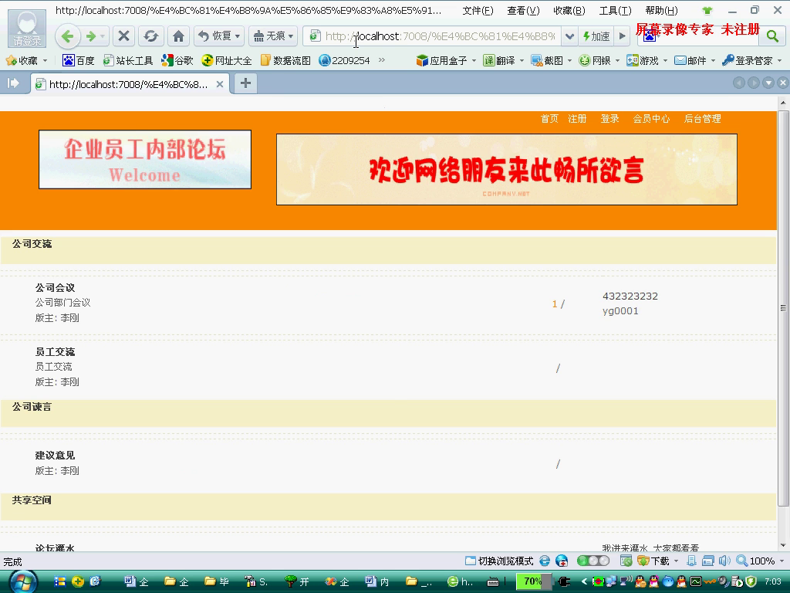Expand the address bar history dropdown
Screen dimensions: 790x593
click(x=569, y=36)
